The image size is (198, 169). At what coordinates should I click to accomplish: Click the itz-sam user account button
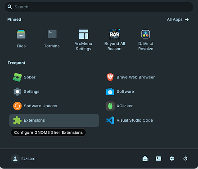[23, 159]
